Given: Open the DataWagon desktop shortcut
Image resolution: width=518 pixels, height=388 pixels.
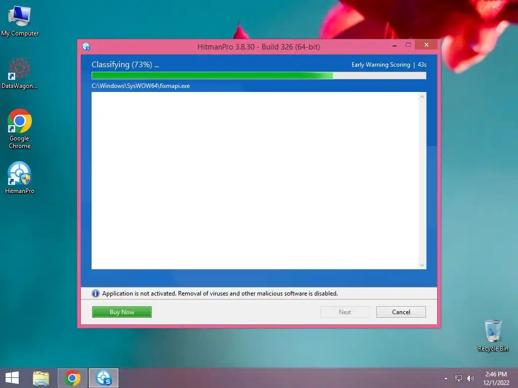Looking at the screenshot, I should point(20,73).
